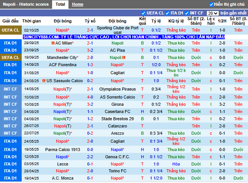The width and height of the screenshot is (248, 183).
Task: Open Genoa C.F.C. team link
Action: 118,157
